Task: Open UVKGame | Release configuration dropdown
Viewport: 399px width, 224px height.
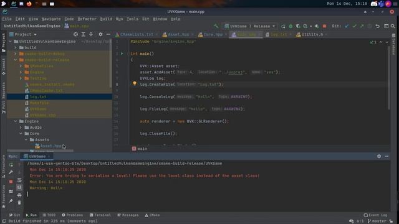Action: pos(249,26)
